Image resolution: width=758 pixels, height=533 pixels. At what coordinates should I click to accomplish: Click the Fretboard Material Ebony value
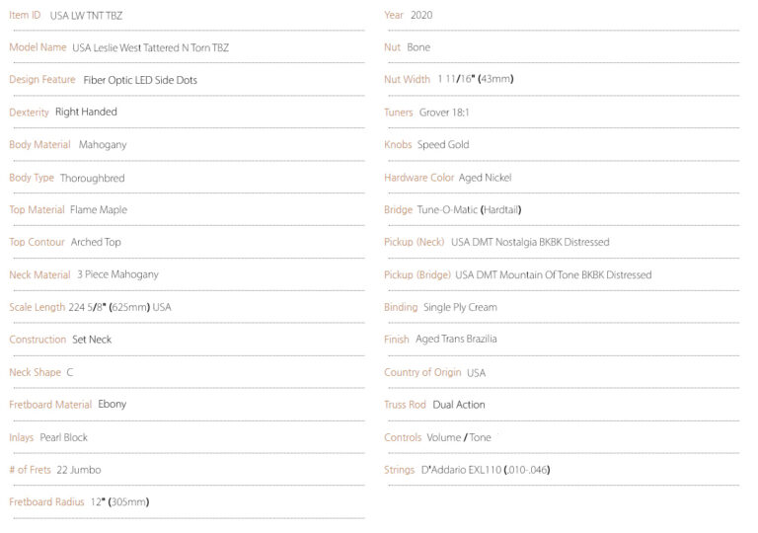point(113,404)
